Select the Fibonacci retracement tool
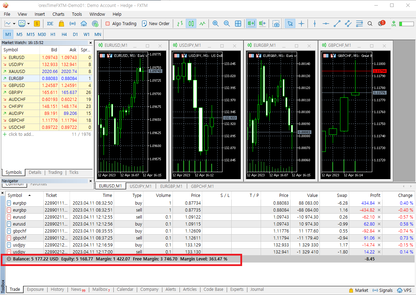416x295 pixels. point(359,24)
